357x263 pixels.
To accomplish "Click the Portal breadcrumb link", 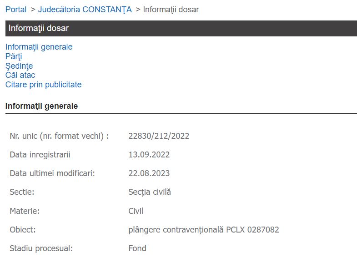I will tap(16, 10).
